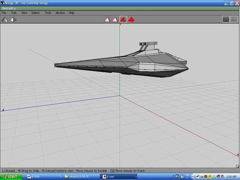Click the 'R: Cancel/restore view' status hint
240x180 pixels.
tap(58, 171)
